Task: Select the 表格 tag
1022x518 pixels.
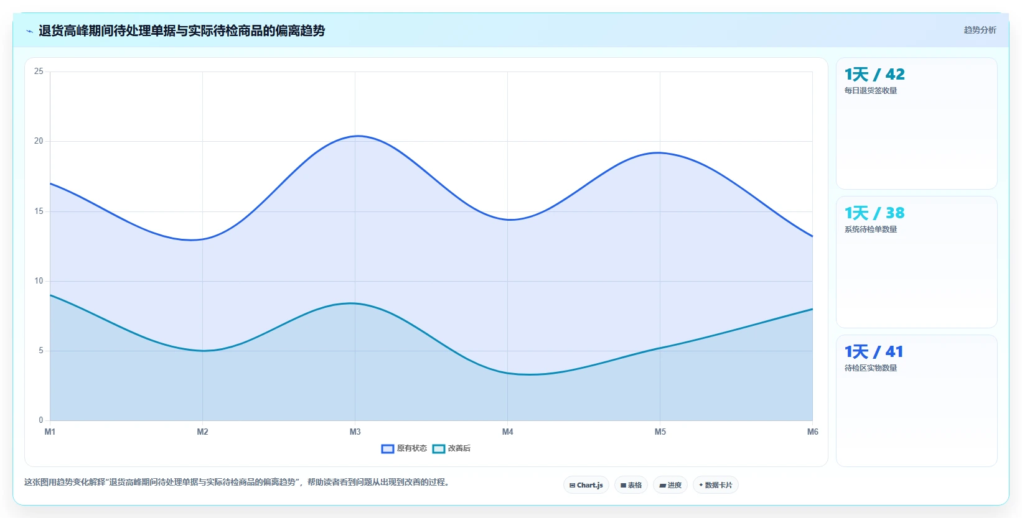Action: click(631, 485)
